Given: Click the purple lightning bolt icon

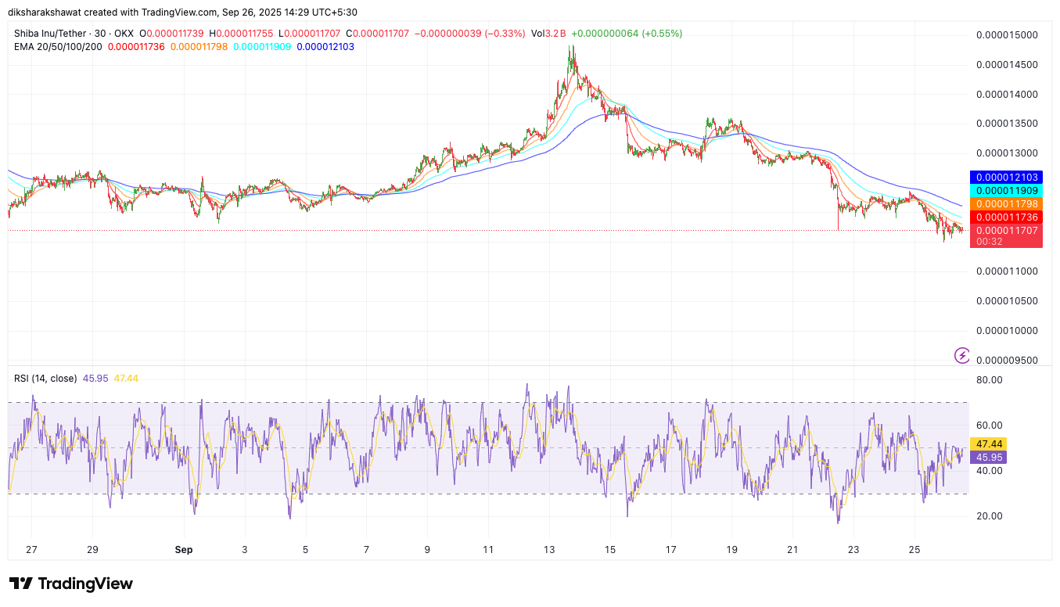Looking at the screenshot, I should (x=961, y=356).
